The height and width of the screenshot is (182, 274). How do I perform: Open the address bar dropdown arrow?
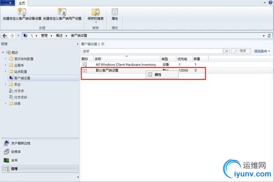pos(264,36)
